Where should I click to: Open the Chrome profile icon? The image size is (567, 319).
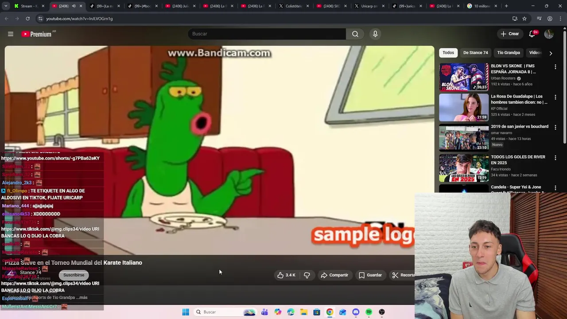tap(550, 19)
